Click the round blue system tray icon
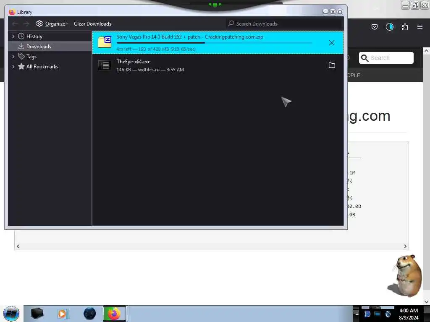Viewport: 430px width, 322px height. point(388,314)
